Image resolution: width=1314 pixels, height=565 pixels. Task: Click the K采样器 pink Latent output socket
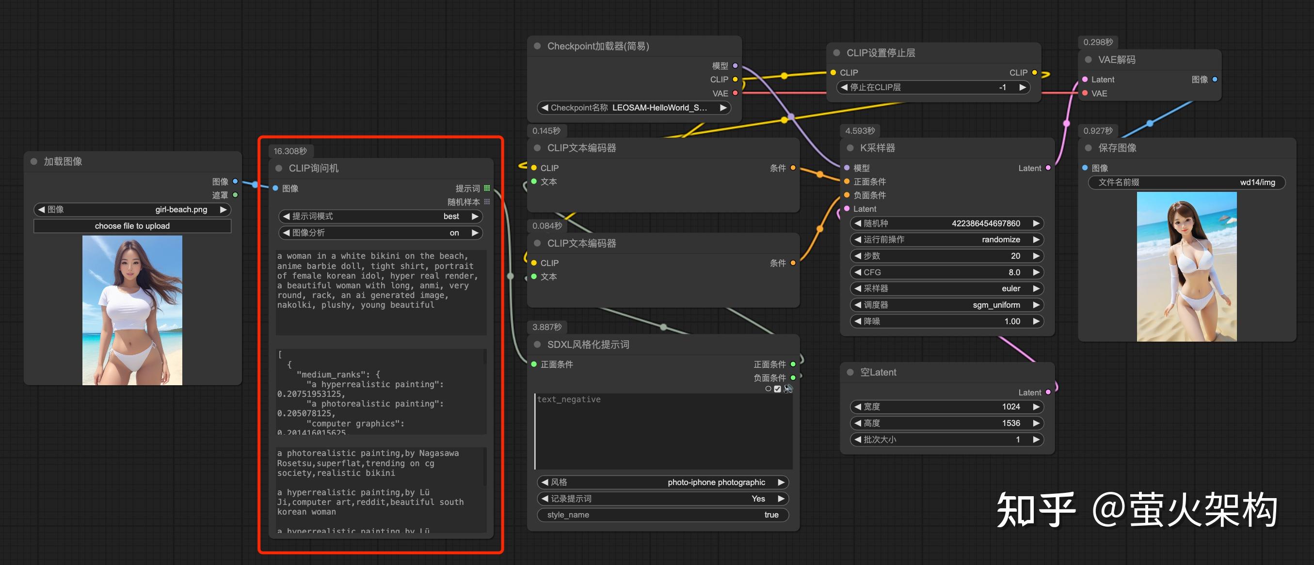[x=1048, y=168]
